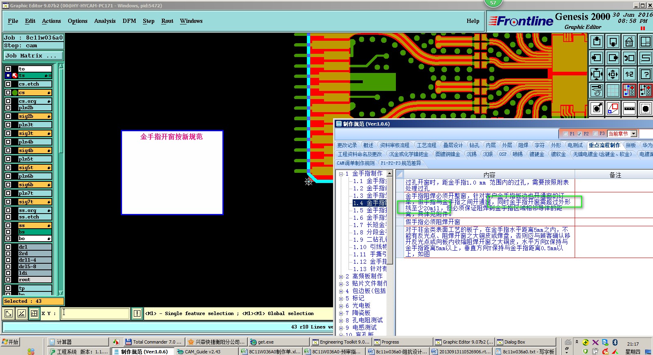Image resolution: width=653 pixels, height=355 pixels.
Task: Click the home view house icon
Action: pyautogui.click(x=629, y=42)
